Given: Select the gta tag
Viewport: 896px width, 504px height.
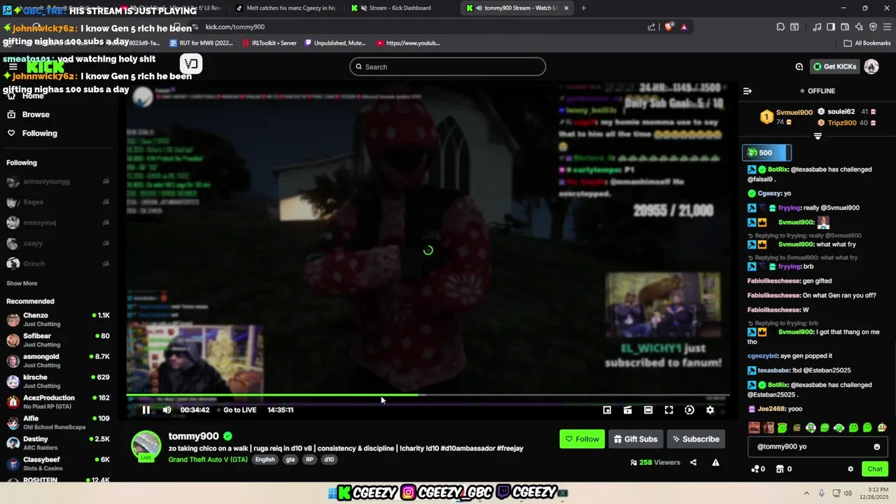Looking at the screenshot, I should coord(290,460).
